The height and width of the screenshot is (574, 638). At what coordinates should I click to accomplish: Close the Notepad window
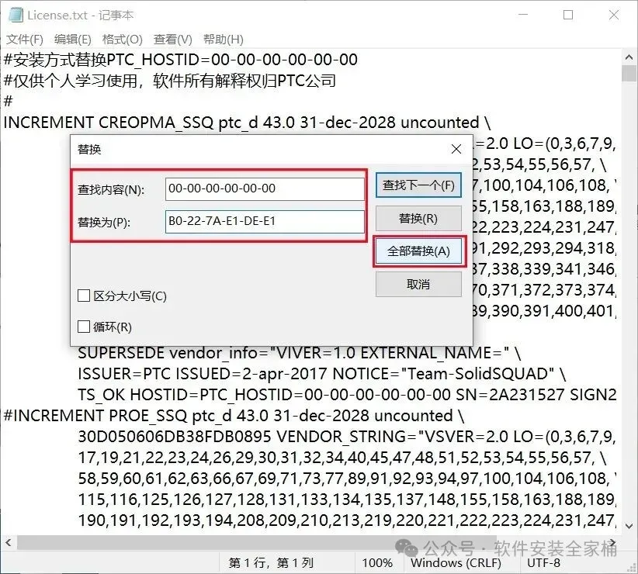point(614,15)
